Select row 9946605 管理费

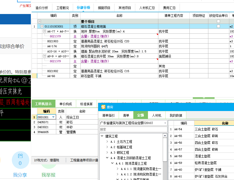(65, 132)
